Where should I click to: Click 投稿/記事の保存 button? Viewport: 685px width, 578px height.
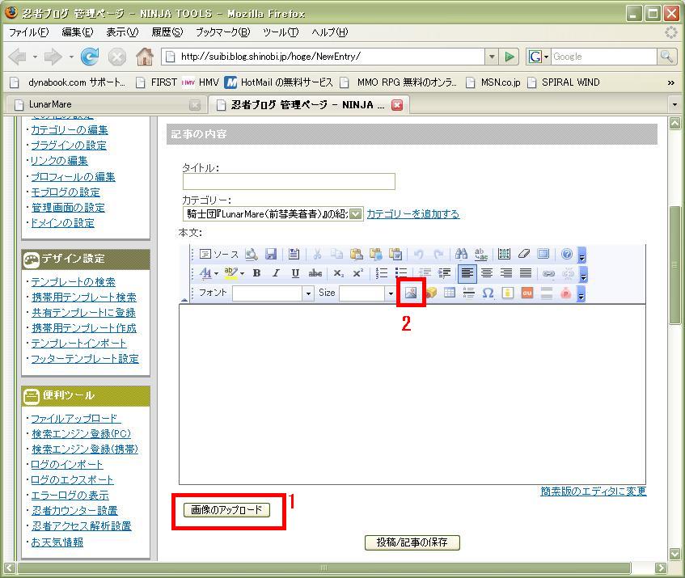tap(412, 542)
